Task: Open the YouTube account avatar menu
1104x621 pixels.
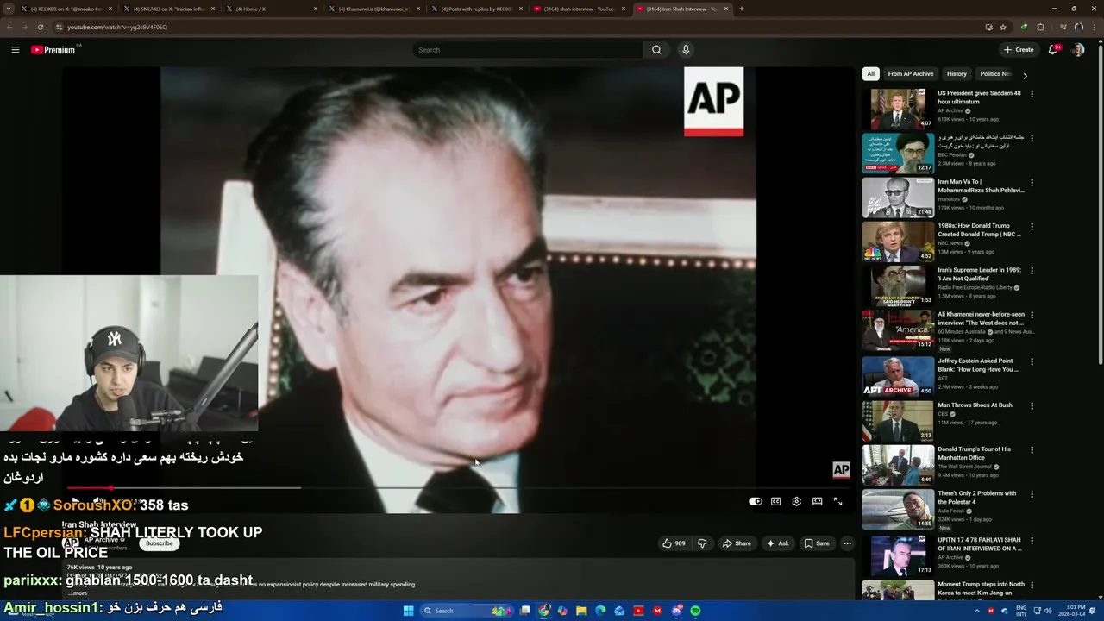Action: (1077, 50)
